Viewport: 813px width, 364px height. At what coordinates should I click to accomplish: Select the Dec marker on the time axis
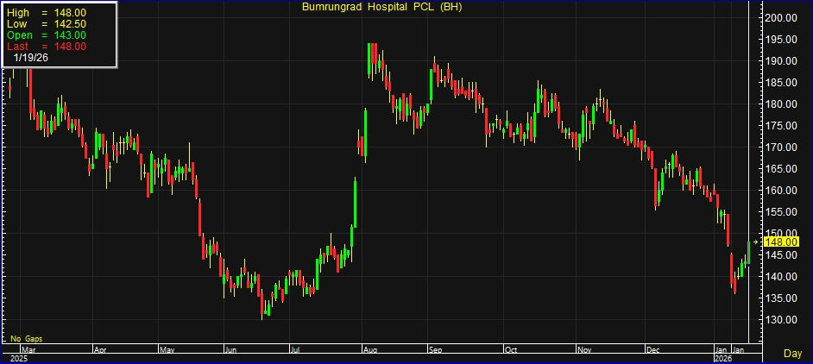coord(653,351)
